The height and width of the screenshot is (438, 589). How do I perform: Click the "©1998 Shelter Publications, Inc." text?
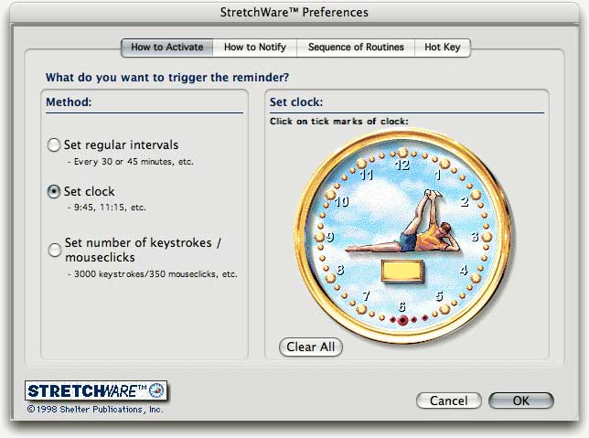(x=95, y=409)
